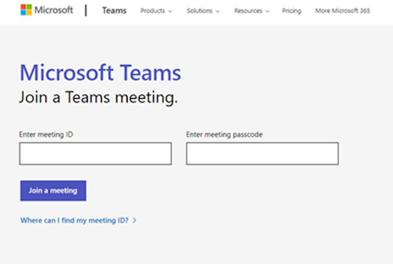The width and height of the screenshot is (393, 264).
Task: Expand the Products dropdown menu
Action: [x=156, y=11]
